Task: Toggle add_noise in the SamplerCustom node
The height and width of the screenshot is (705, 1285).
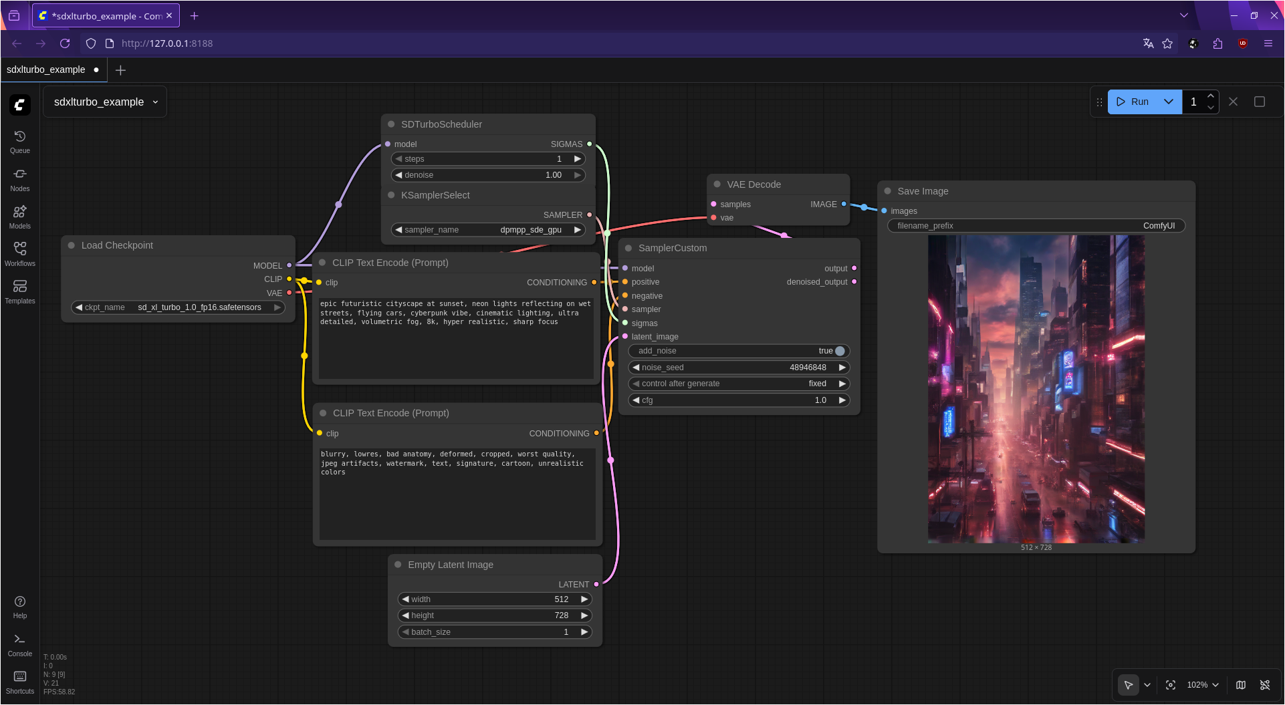Action: click(x=840, y=350)
